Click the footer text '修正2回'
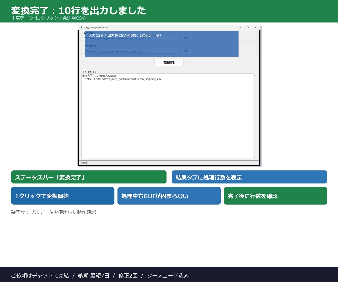The width and height of the screenshot is (338, 282). 128,276
